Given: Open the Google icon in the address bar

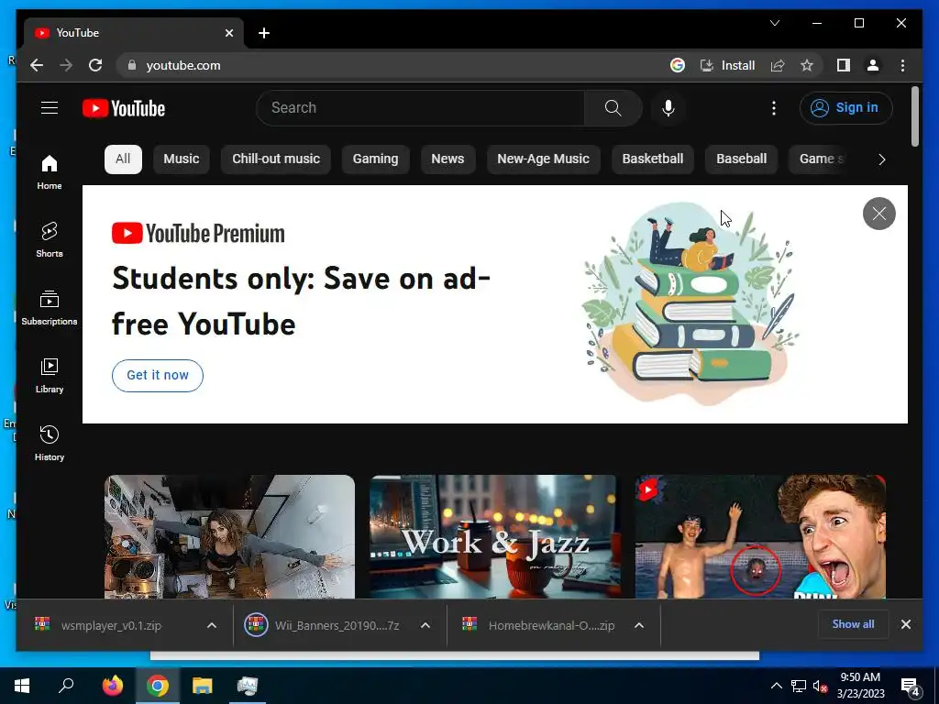Looking at the screenshot, I should tap(678, 65).
